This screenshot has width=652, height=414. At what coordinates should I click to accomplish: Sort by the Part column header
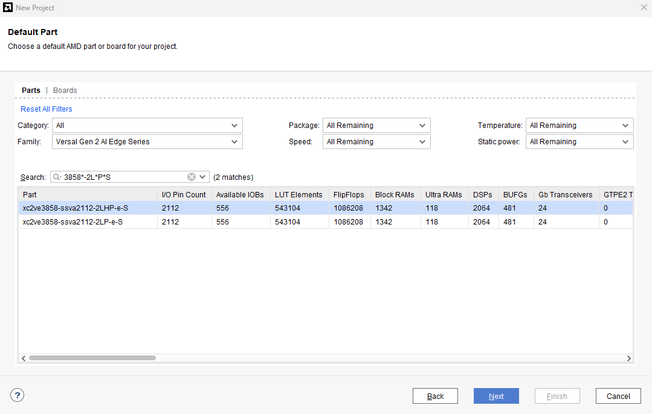coord(88,195)
